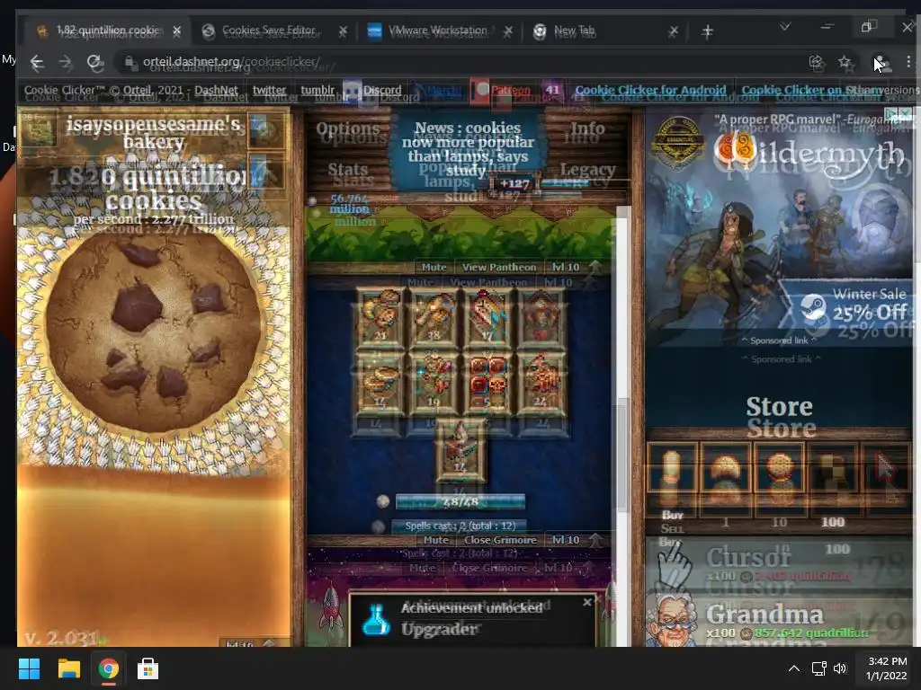Open the twitter link in top bar
Image resolution: width=921 pixels, height=690 pixels.
pos(269,91)
